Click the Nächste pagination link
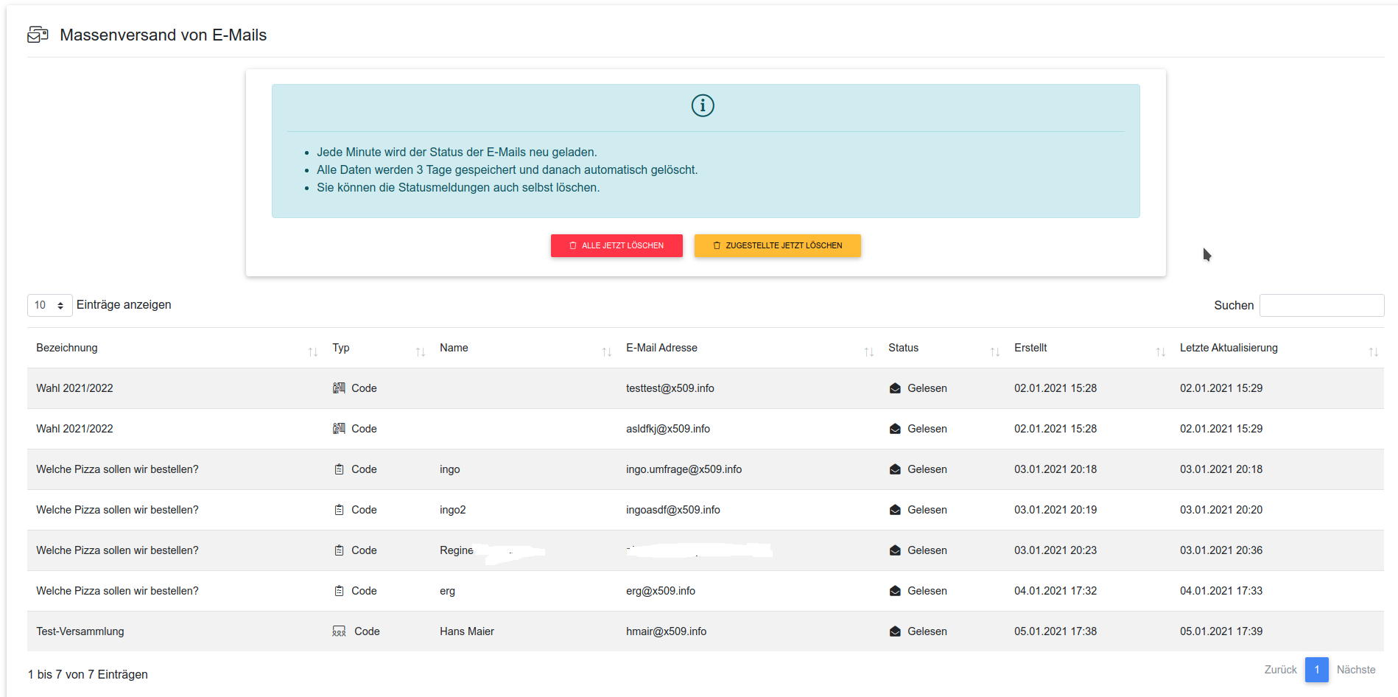 pyautogui.click(x=1355, y=670)
